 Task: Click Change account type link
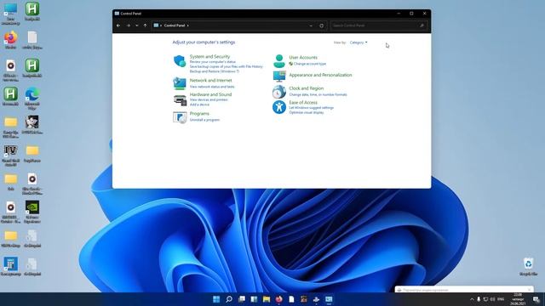pos(310,64)
